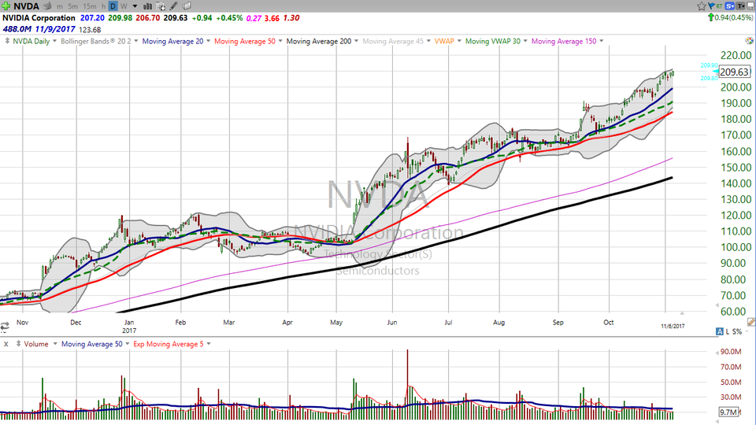Click the price pane move handle icon

point(7,42)
